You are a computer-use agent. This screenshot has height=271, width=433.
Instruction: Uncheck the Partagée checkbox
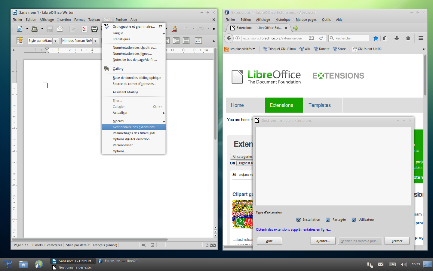[328, 220]
